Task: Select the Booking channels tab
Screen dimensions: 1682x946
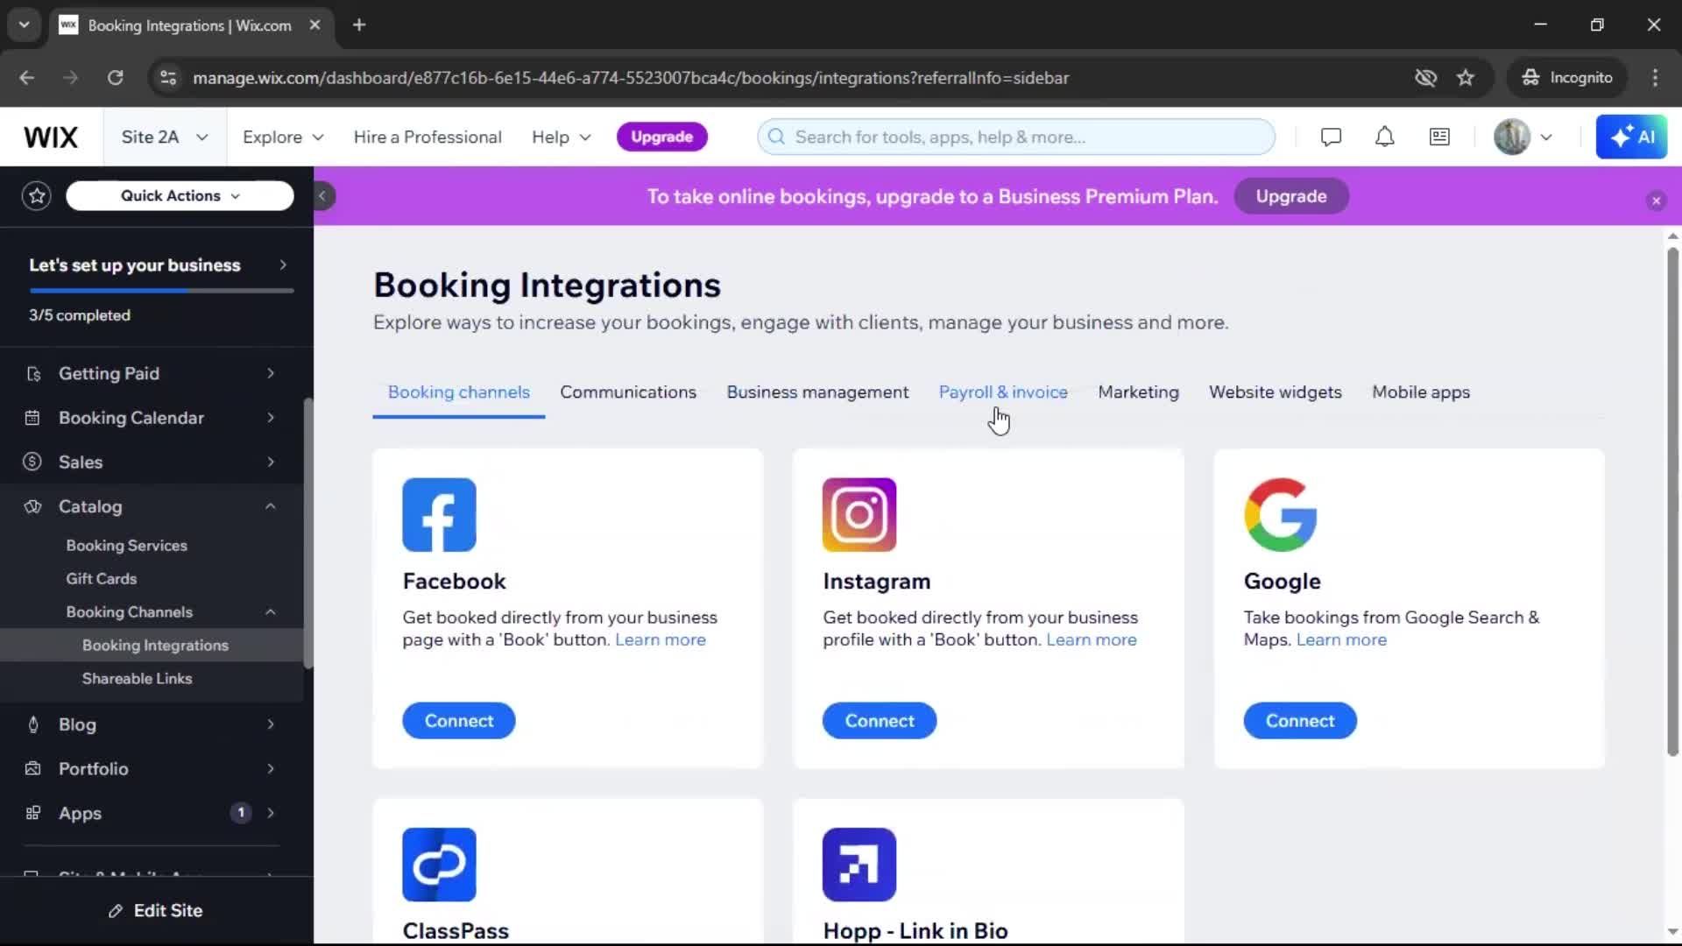Action: pyautogui.click(x=459, y=392)
